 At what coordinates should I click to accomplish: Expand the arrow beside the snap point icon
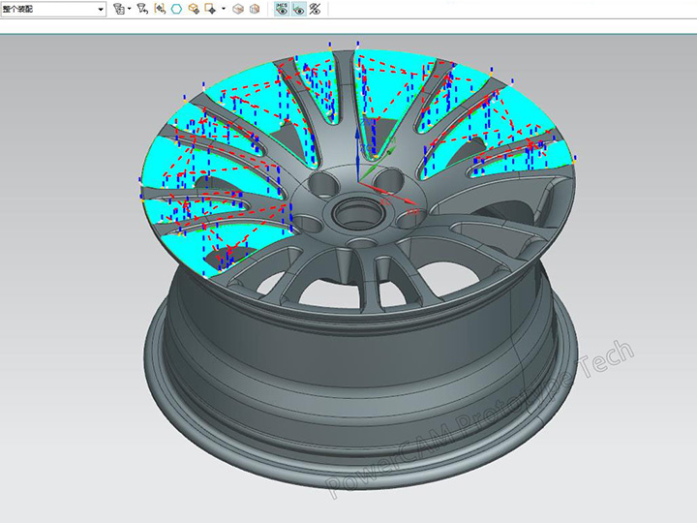(x=224, y=9)
